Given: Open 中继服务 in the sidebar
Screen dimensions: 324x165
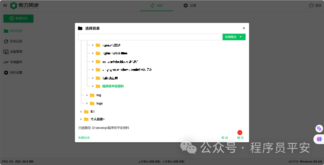Looking at the screenshot, I should (x=16, y=62).
